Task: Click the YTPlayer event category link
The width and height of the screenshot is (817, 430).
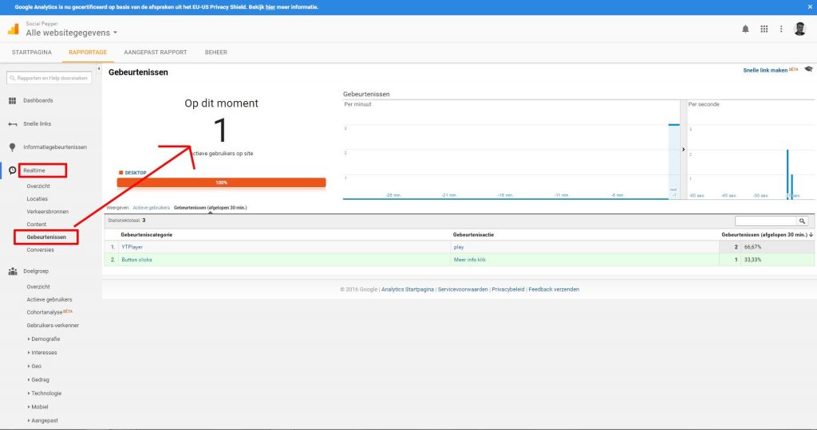Action: pos(132,247)
